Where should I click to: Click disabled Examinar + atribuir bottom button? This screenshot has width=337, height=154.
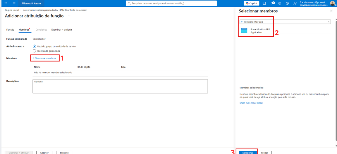click(18, 153)
